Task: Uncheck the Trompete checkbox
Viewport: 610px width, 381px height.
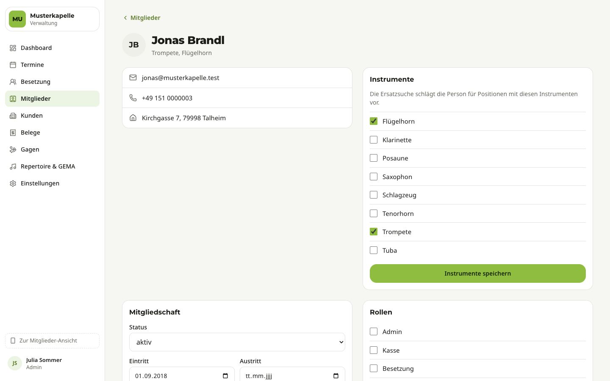Action: (374, 232)
